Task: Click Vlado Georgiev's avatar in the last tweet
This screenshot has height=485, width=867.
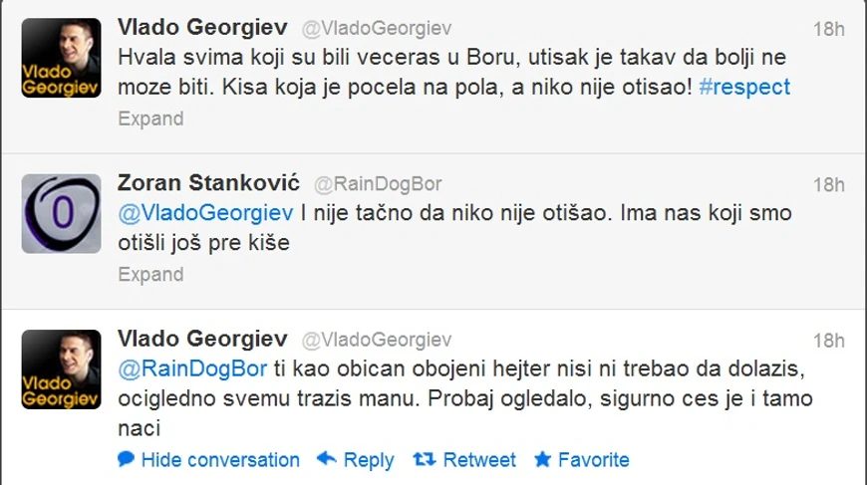Action: pyautogui.click(x=61, y=368)
